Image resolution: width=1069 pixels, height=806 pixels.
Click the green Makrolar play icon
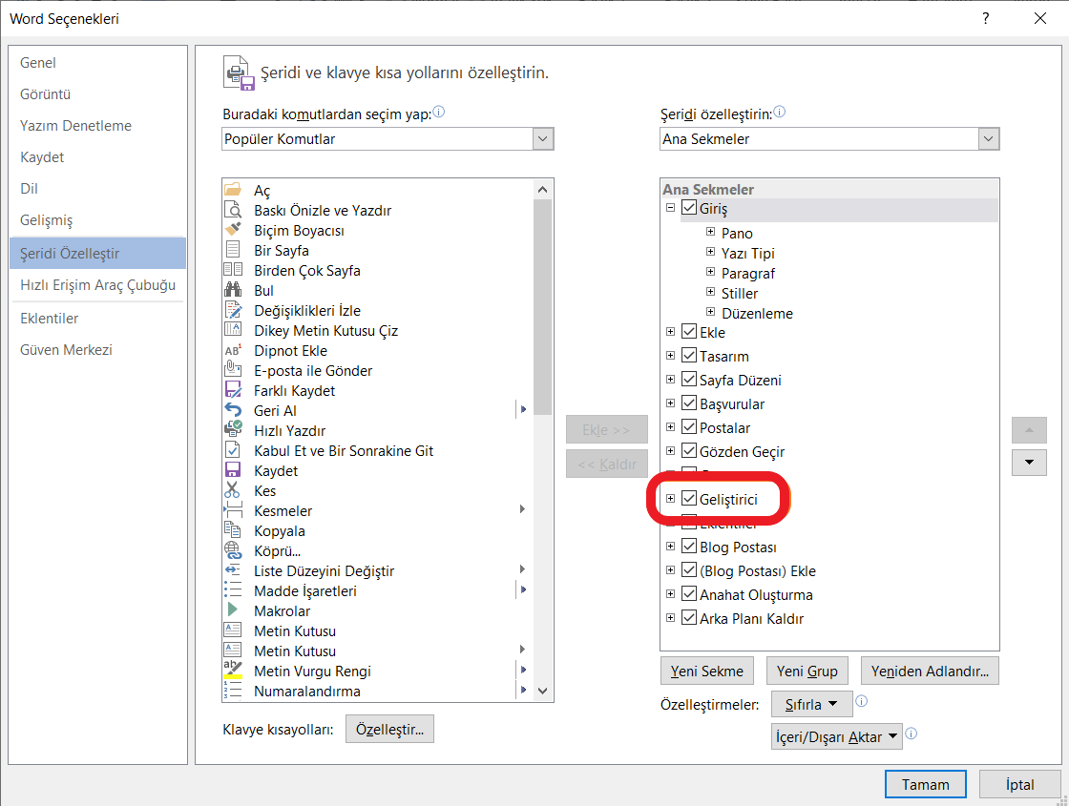click(233, 610)
